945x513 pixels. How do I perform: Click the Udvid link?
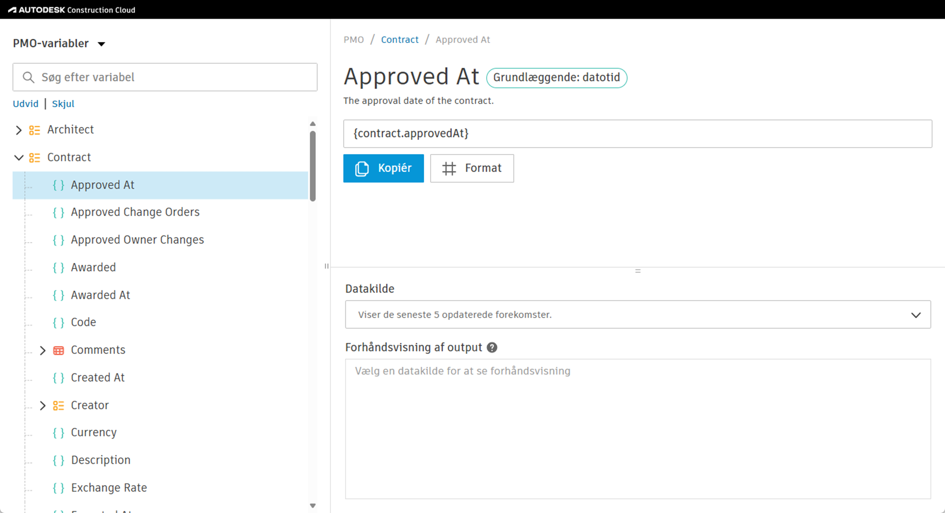(x=26, y=104)
